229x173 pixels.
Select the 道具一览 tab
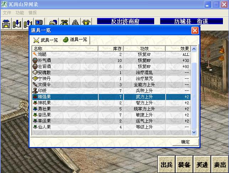point(75,40)
